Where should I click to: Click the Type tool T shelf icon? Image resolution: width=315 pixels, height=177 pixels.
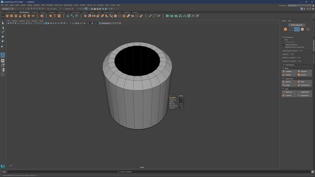tap(55, 16)
